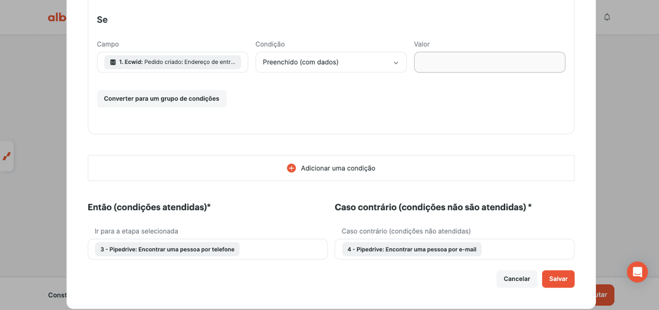Click 'Adicionar uma condição'
Viewport: 659px width, 310px height.
[331, 168]
